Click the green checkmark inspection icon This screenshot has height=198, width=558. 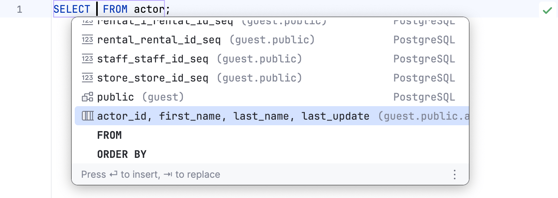547,10
